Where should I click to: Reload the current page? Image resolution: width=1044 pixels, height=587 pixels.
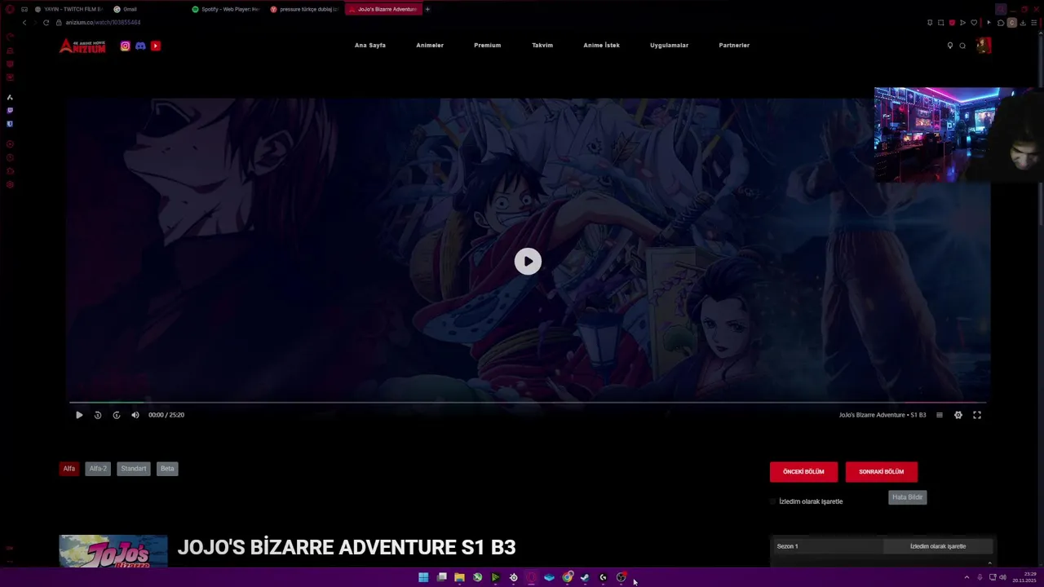tap(46, 23)
